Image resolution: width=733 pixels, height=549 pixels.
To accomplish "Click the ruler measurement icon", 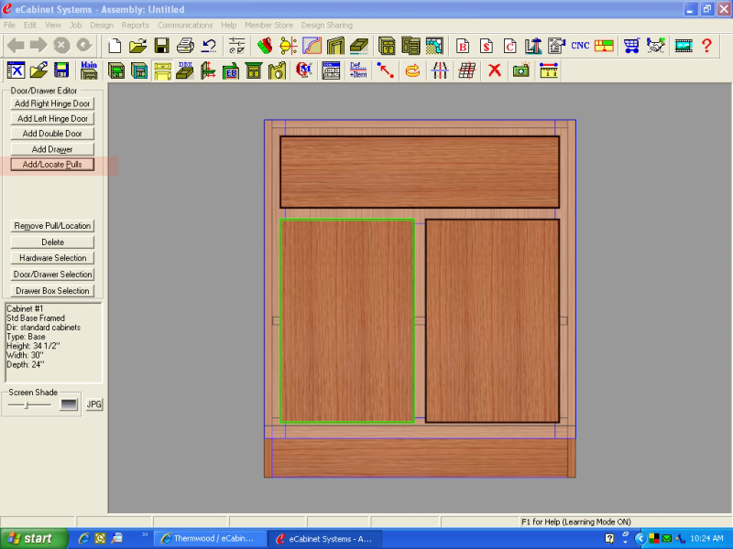I will (x=549, y=70).
